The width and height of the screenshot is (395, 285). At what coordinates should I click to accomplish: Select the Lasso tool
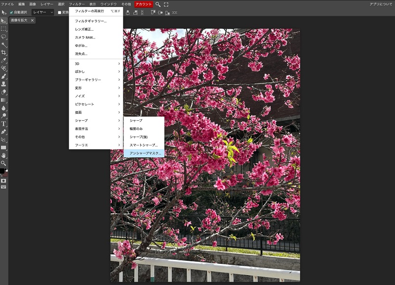pyautogui.click(x=3, y=37)
